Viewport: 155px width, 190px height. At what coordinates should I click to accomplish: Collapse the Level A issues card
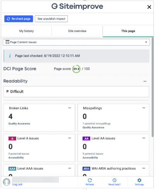click(69, 138)
